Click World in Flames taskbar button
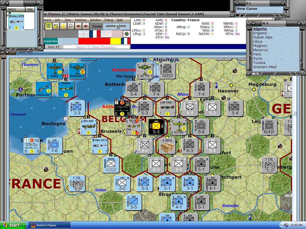 coord(50,225)
